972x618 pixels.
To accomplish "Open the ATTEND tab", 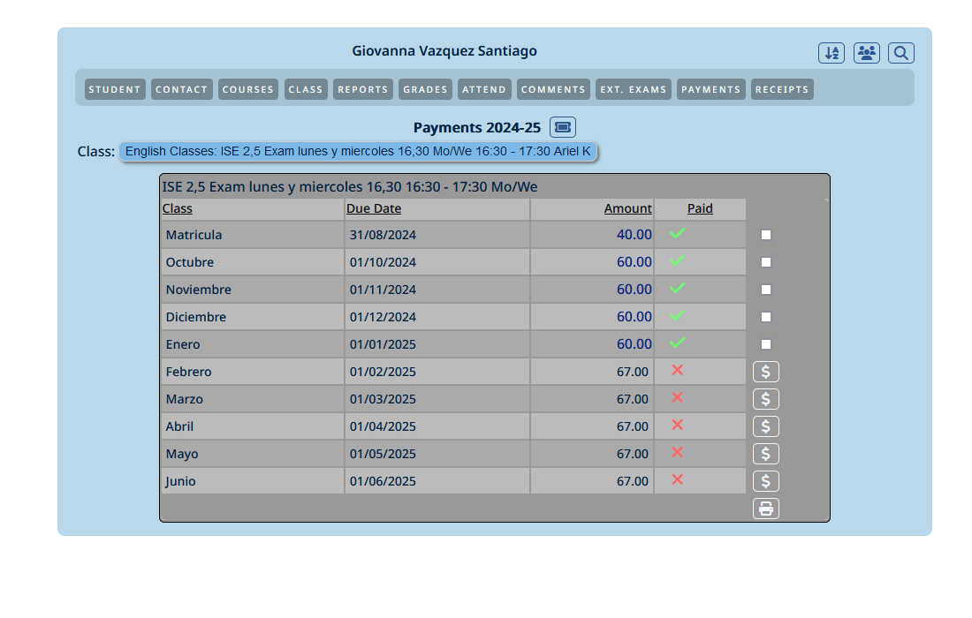I will [484, 89].
